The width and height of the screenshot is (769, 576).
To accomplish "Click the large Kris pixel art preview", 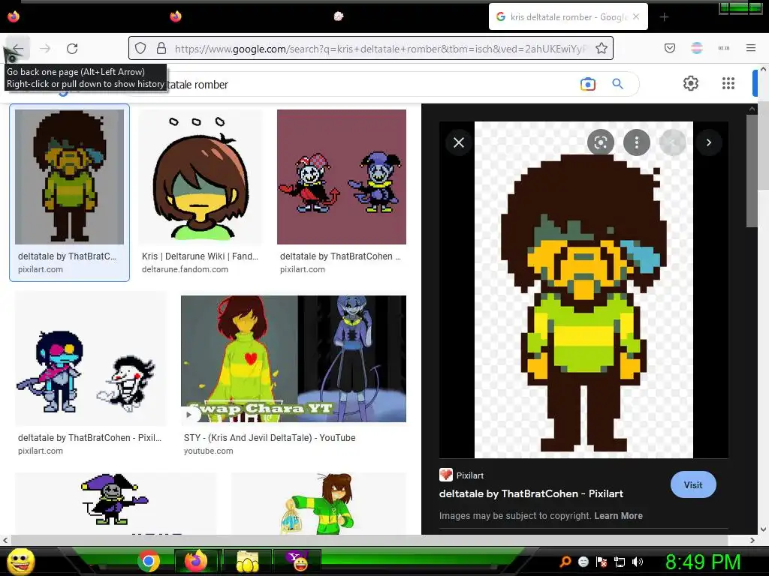I will click(x=584, y=289).
